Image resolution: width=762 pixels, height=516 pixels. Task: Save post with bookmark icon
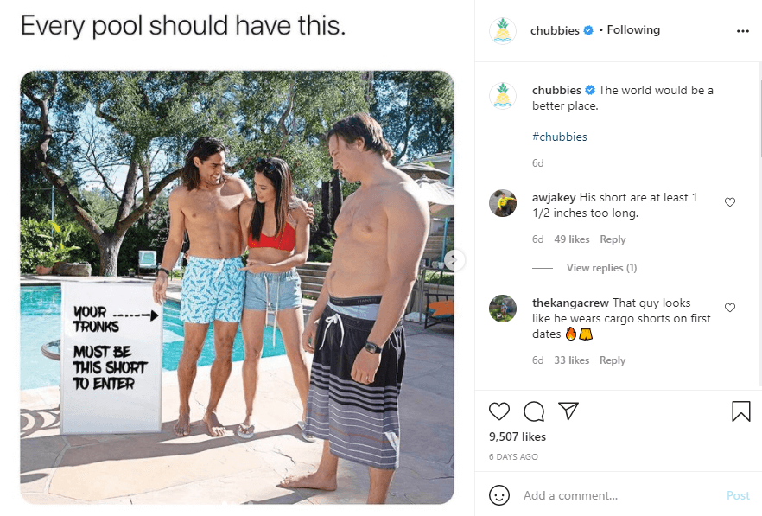point(740,411)
